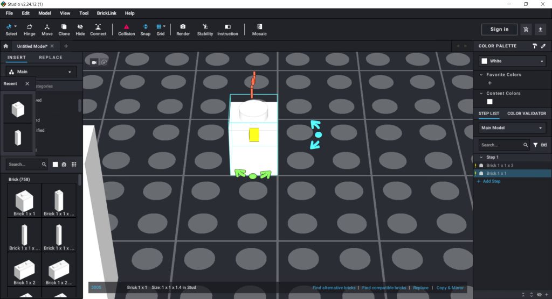The height and width of the screenshot is (299, 552).
Task: Activate the Select tool
Action: tap(11, 30)
